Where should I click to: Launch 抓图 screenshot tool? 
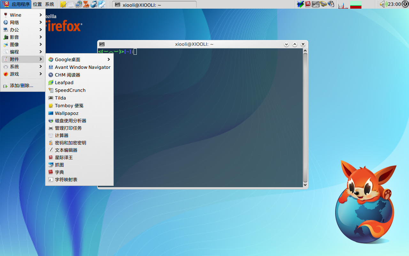[x=80, y=165]
